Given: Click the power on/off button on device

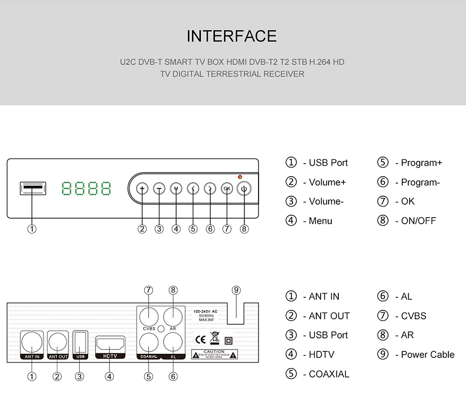Looking at the screenshot, I should pyautogui.click(x=244, y=188).
